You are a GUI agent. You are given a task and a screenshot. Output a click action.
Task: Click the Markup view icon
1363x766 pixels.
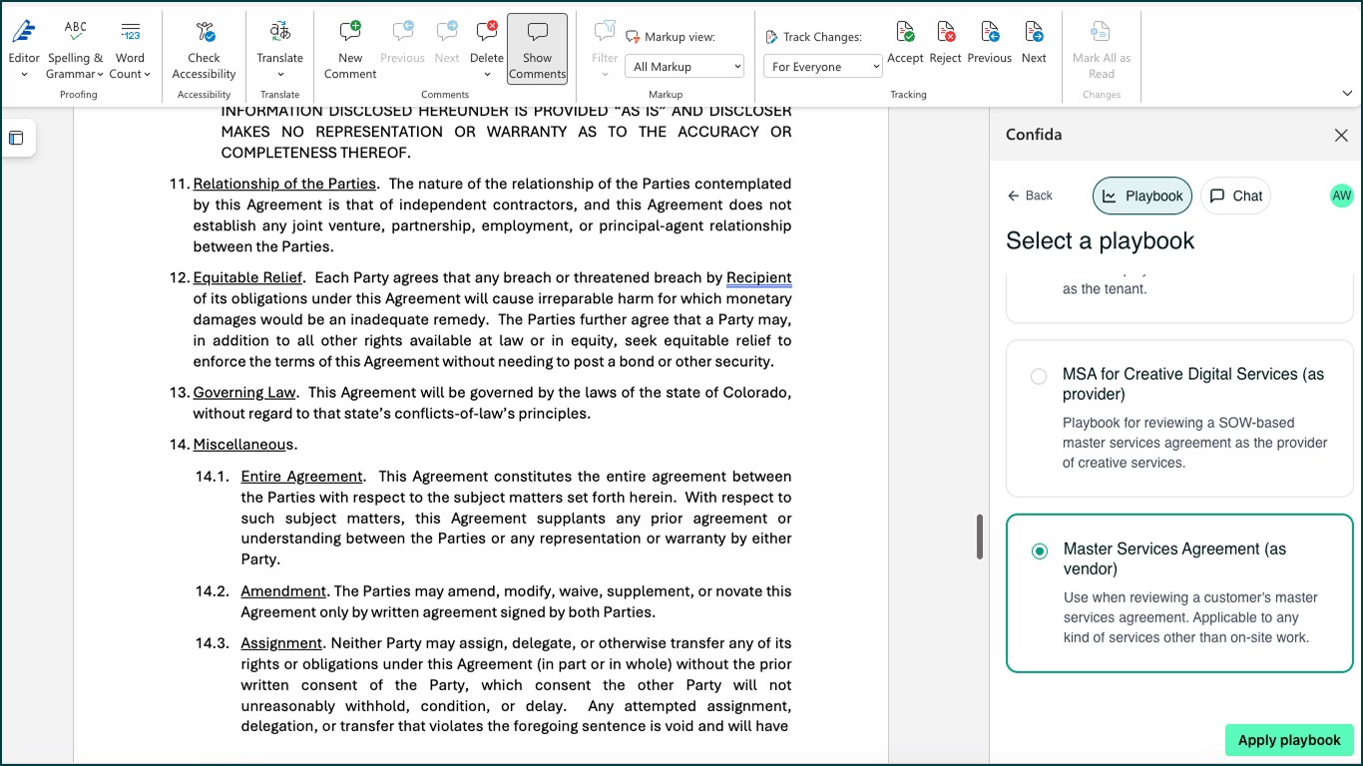633,37
